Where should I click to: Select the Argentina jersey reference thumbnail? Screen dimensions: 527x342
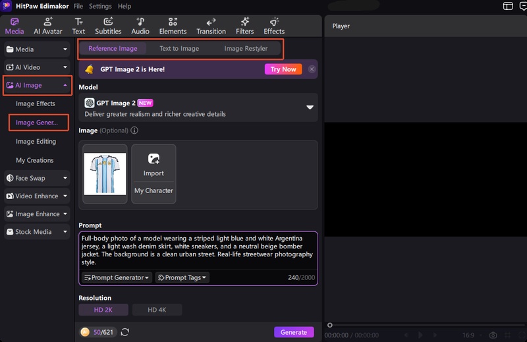pyautogui.click(x=105, y=174)
